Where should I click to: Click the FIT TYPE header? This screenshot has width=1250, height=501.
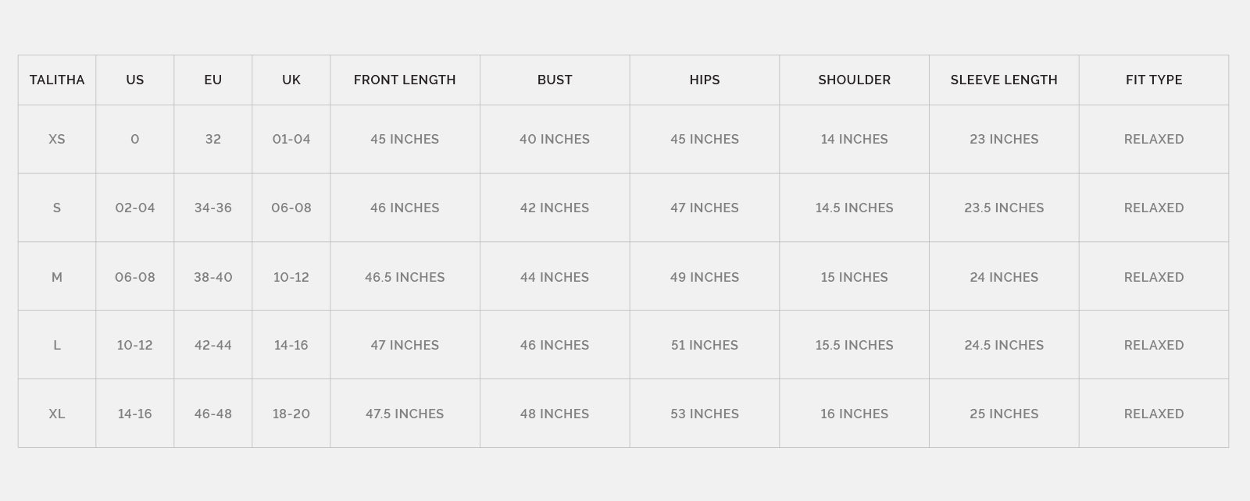1154,80
